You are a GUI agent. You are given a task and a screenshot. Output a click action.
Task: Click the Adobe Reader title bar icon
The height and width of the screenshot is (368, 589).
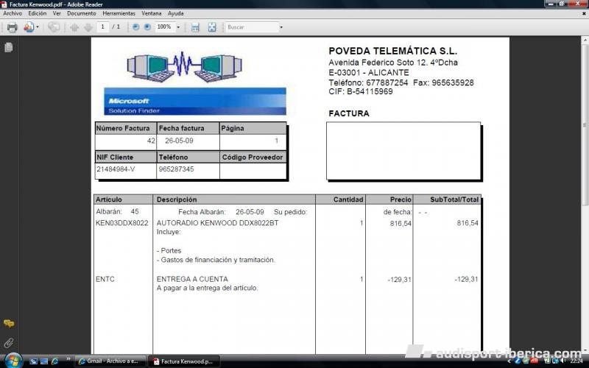click(x=4, y=4)
